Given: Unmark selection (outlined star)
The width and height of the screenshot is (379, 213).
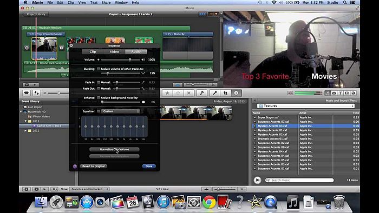Looking at the screenshot, I should (178, 93).
